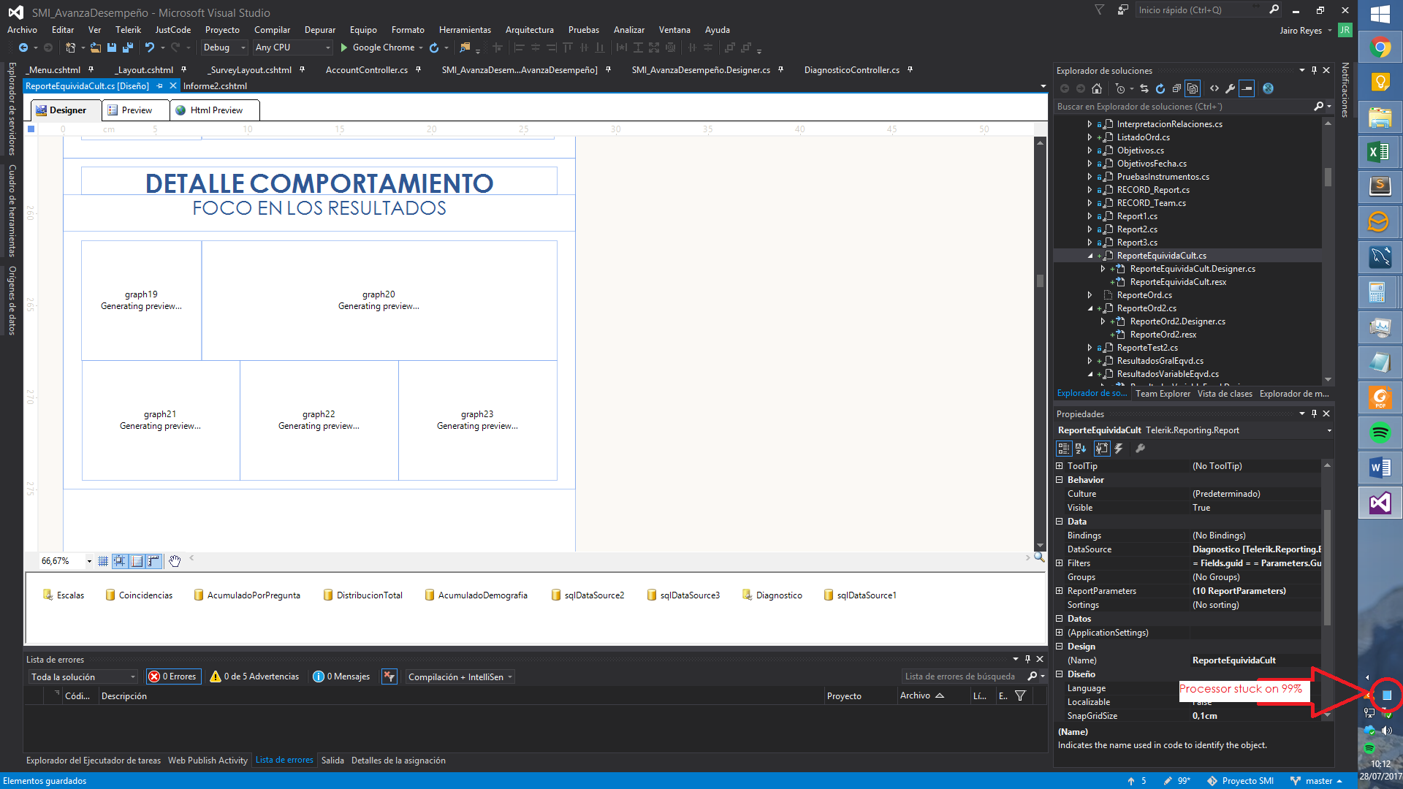Toggle the 0 Errores filter button
The image size is (1403, 789).
(x=173, y=676)
